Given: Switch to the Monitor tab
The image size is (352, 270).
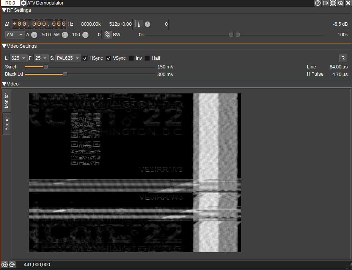Looking at the screenshot, I should coord(6,101).
